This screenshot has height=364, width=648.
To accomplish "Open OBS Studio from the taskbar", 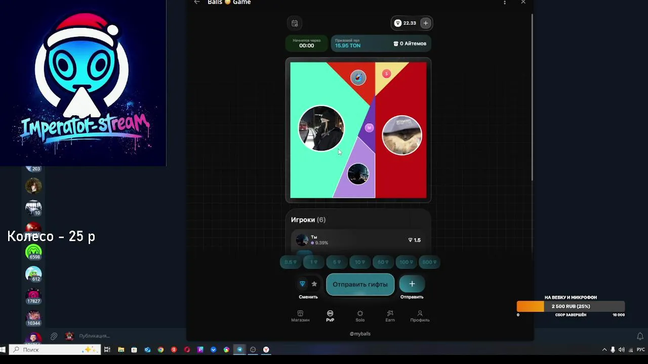I will (253, 349).
